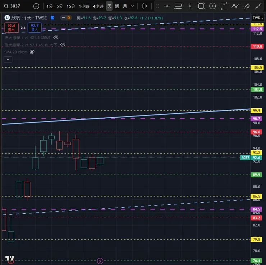Screen dimensions: 266x265
Task: Switch to the 1小時 timeframe
Action: 84,6
